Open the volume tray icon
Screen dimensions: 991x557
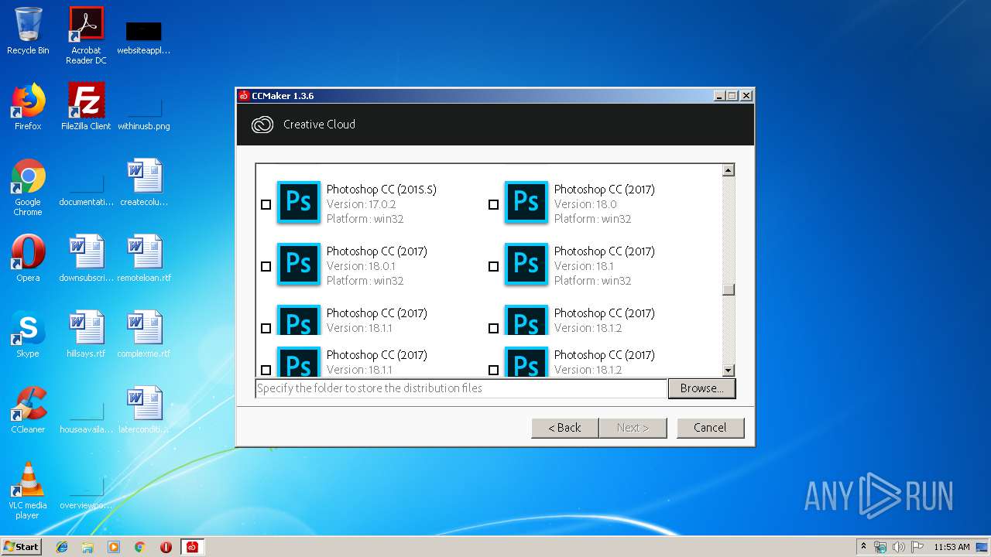[x=898, y=547]
